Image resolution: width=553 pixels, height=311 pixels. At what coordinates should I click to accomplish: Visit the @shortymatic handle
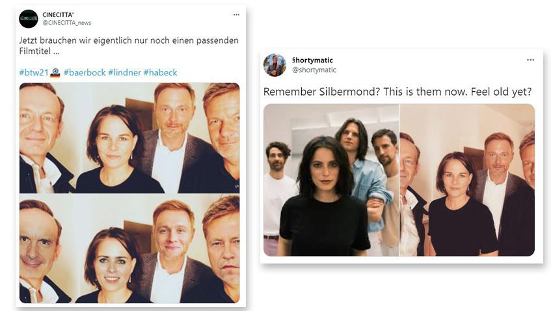[314, 70]
